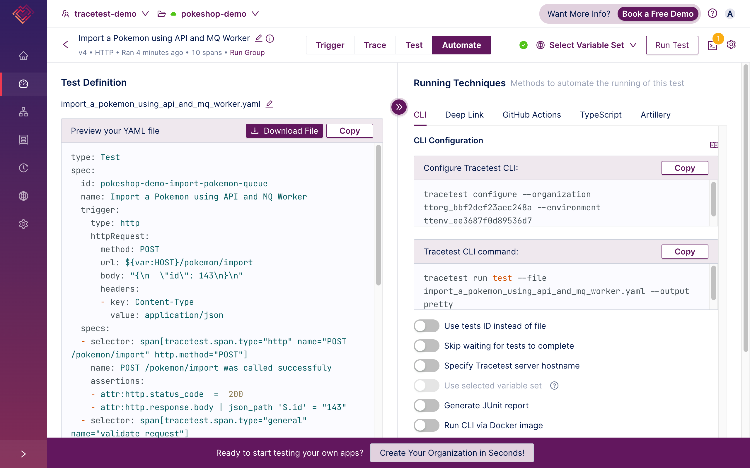
Task: Open the Environments globe sidebar icon
Action: tap(23, 196)
